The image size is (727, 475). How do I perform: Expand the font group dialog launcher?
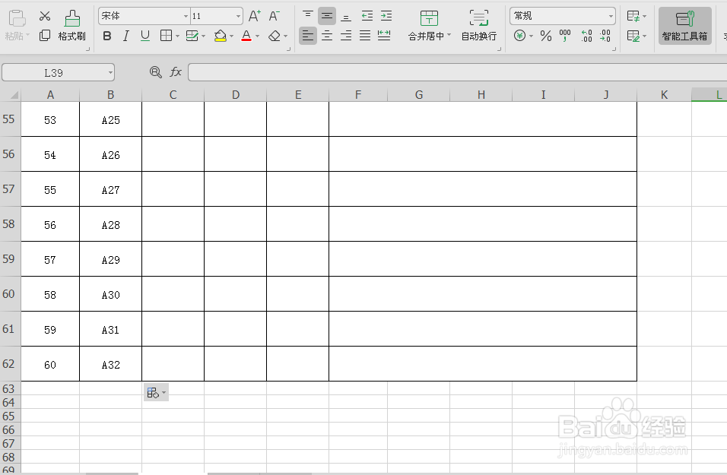pos(288,49)
